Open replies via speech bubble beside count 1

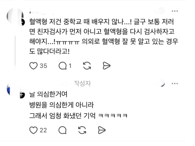62,66
